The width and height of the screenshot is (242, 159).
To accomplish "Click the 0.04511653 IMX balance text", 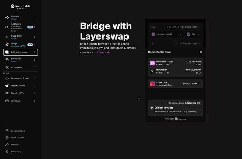I will click(x=193, y=62).
